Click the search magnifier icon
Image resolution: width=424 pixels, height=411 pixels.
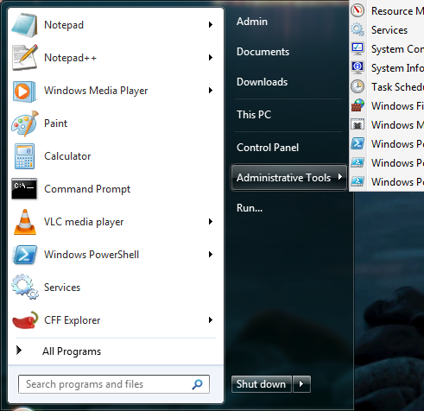(x=197, y=384)
